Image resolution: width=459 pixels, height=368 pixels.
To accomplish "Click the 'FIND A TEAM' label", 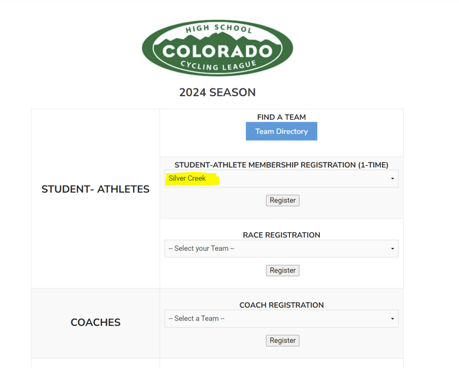I will click(x=281, y=117).
